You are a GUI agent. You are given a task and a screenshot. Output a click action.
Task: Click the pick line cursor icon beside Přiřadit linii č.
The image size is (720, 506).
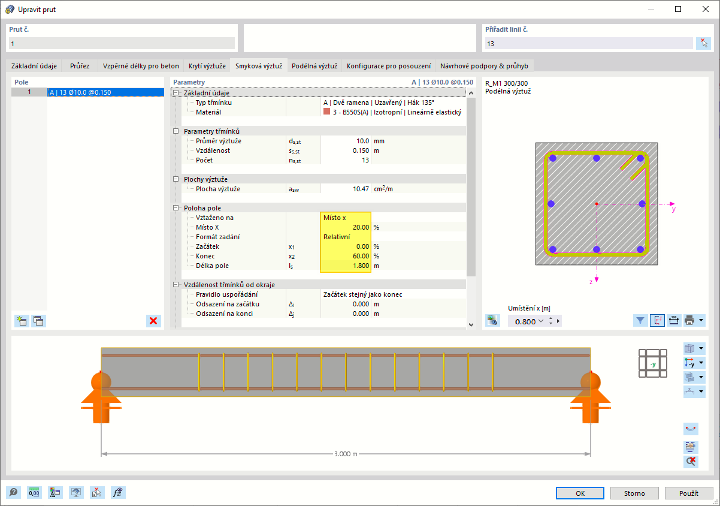pos(703,43)
